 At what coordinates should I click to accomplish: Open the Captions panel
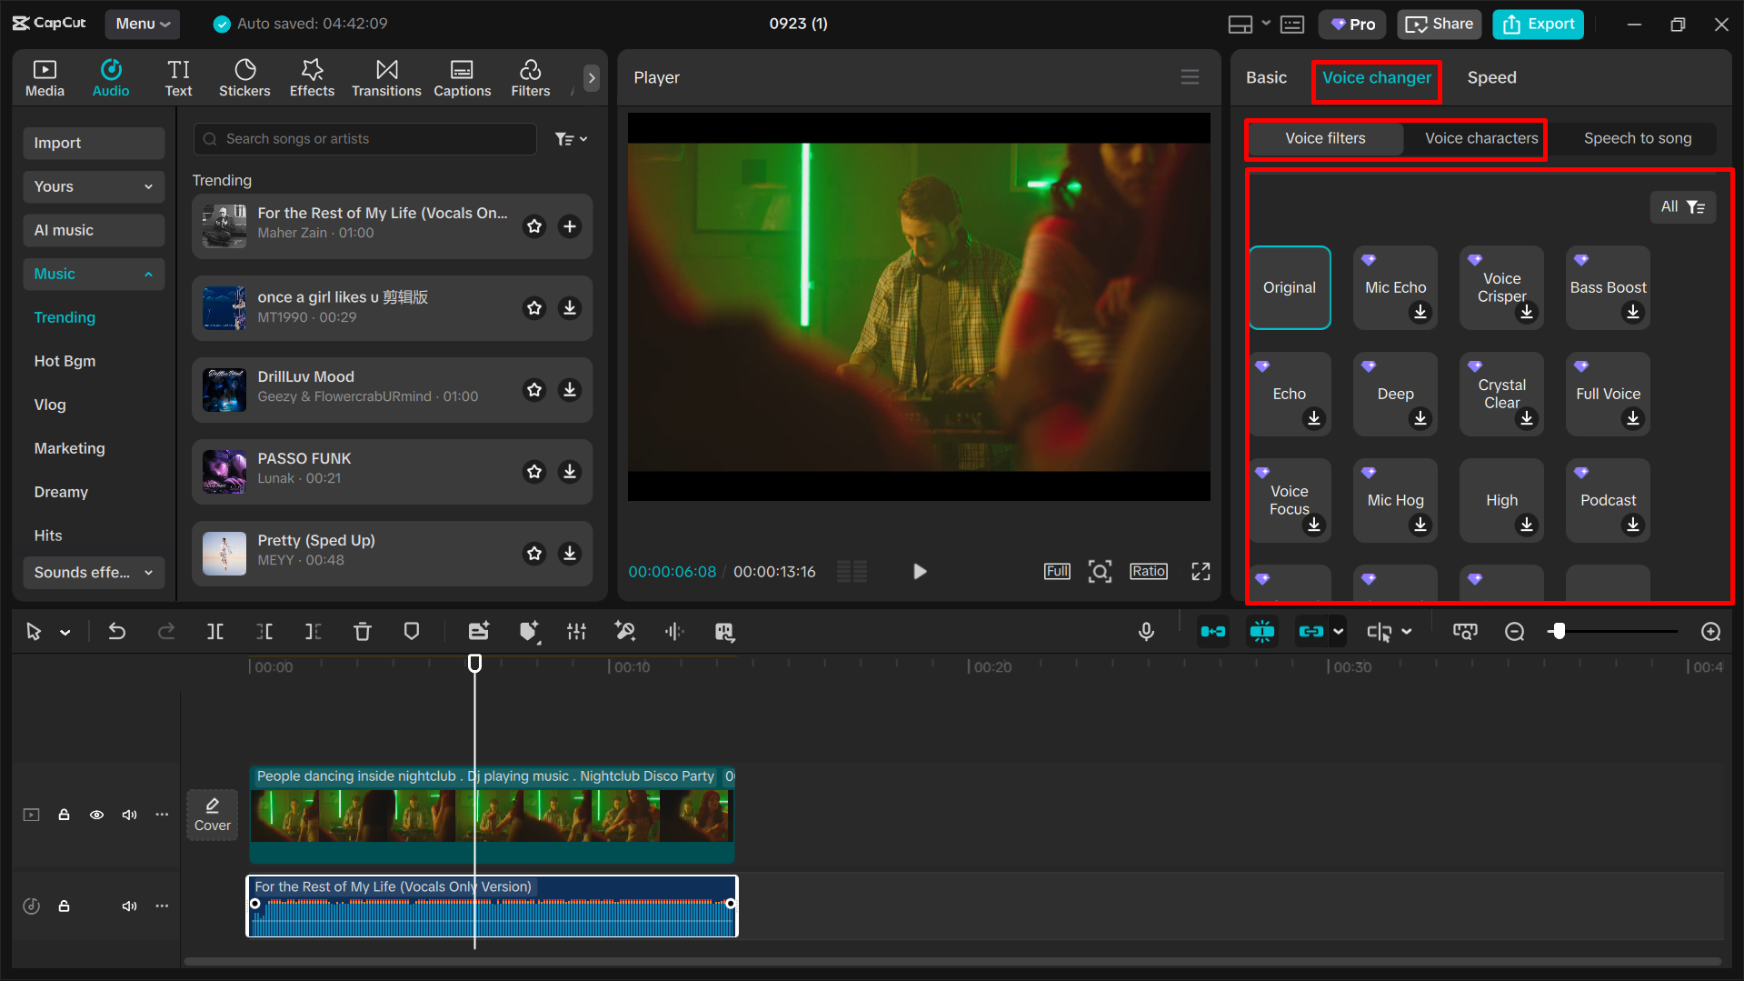463,77
